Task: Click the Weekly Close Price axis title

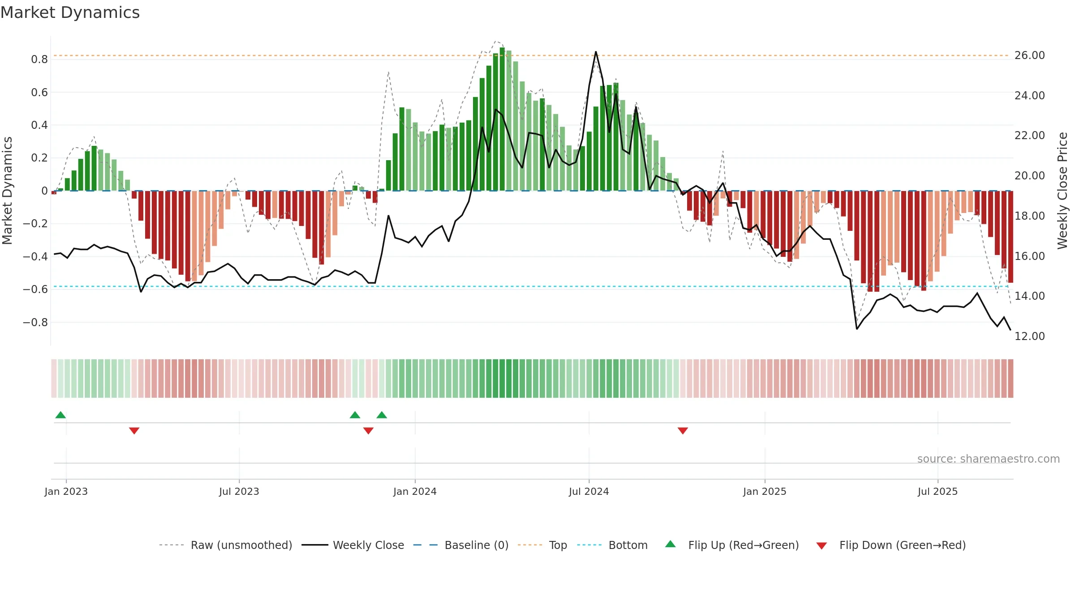Action: point(1062,191)
